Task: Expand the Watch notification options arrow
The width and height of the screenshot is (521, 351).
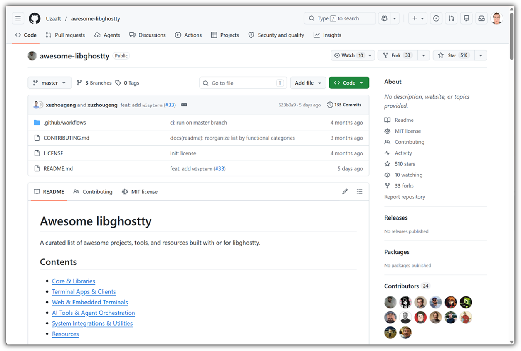Action: (x=370, y=55)
